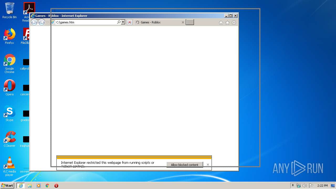Open the Recycle Bin desktop icon
Screen dimensions: 336x189
[9, 10]
